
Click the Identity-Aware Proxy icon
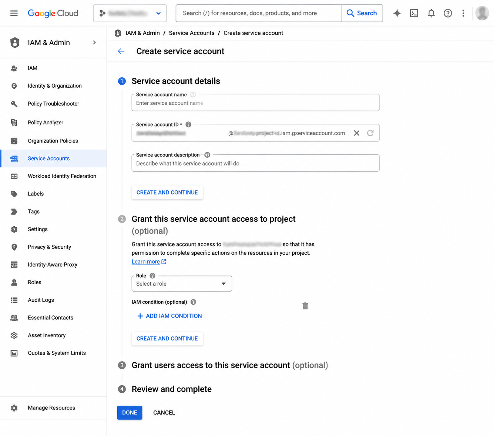click(x=14, y=265)
